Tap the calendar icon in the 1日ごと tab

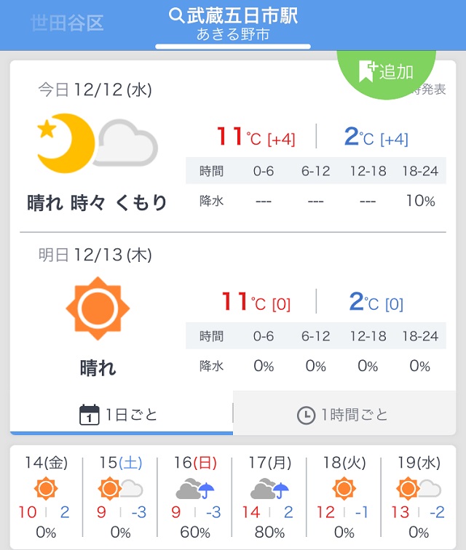(90, 415)
